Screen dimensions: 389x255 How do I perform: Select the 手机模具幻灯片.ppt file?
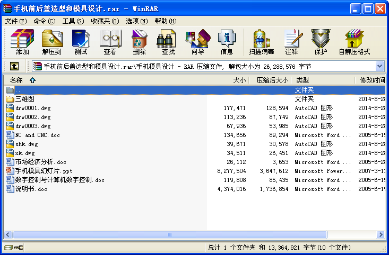pyautogui.click(x=44, y=171)
